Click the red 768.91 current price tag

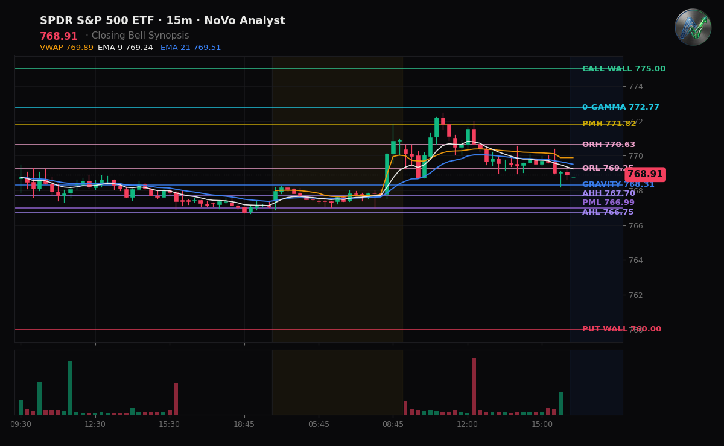click(x=645, y=174)
